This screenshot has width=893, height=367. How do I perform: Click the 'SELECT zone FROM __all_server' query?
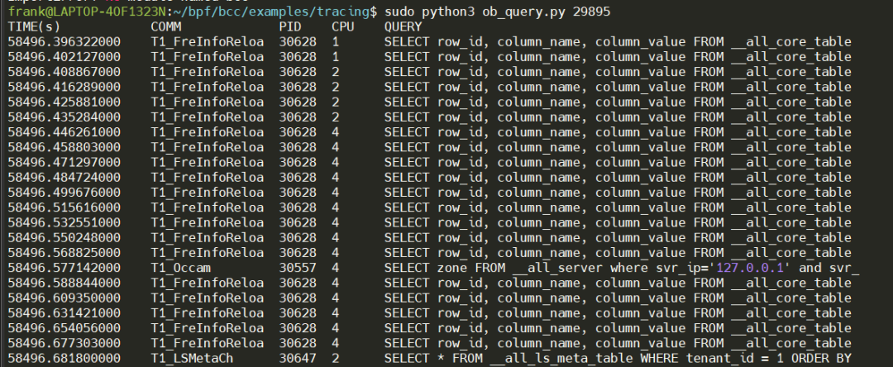622,268
